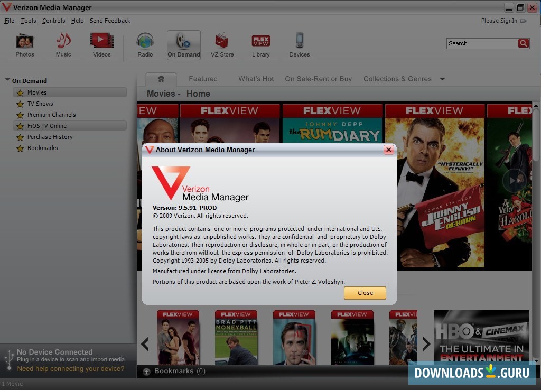The height and width of the screenshot is (390, 541).
Task: Open the Devices section
Action: coord(300,45)
